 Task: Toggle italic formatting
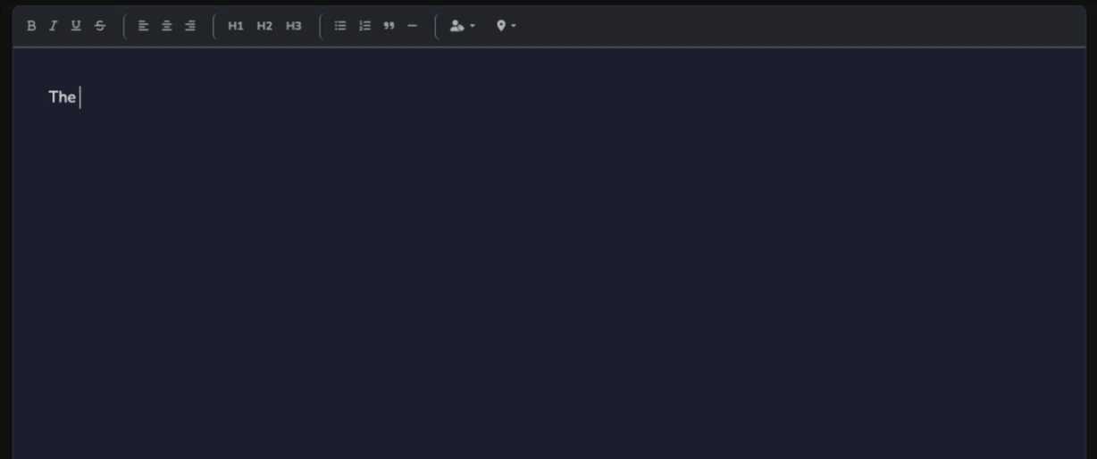coord(53,26)
